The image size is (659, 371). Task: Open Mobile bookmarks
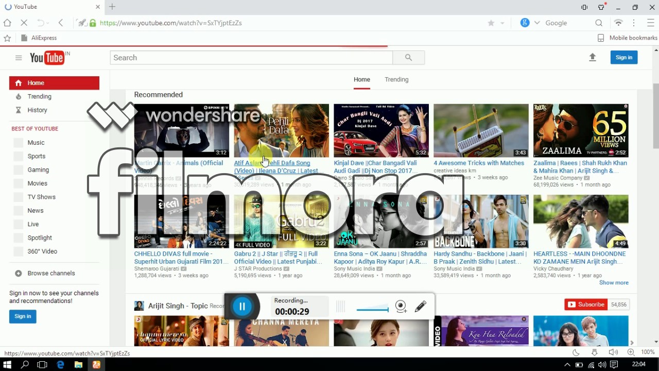(627, 38)
